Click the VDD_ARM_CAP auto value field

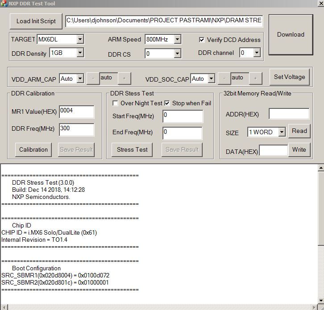pyautogui.click(x=109, y=78)
